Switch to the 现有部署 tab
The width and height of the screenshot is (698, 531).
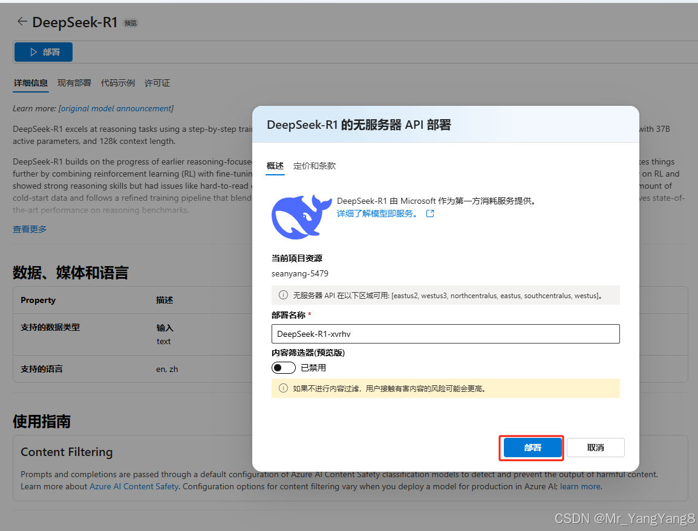click(74, 83)
